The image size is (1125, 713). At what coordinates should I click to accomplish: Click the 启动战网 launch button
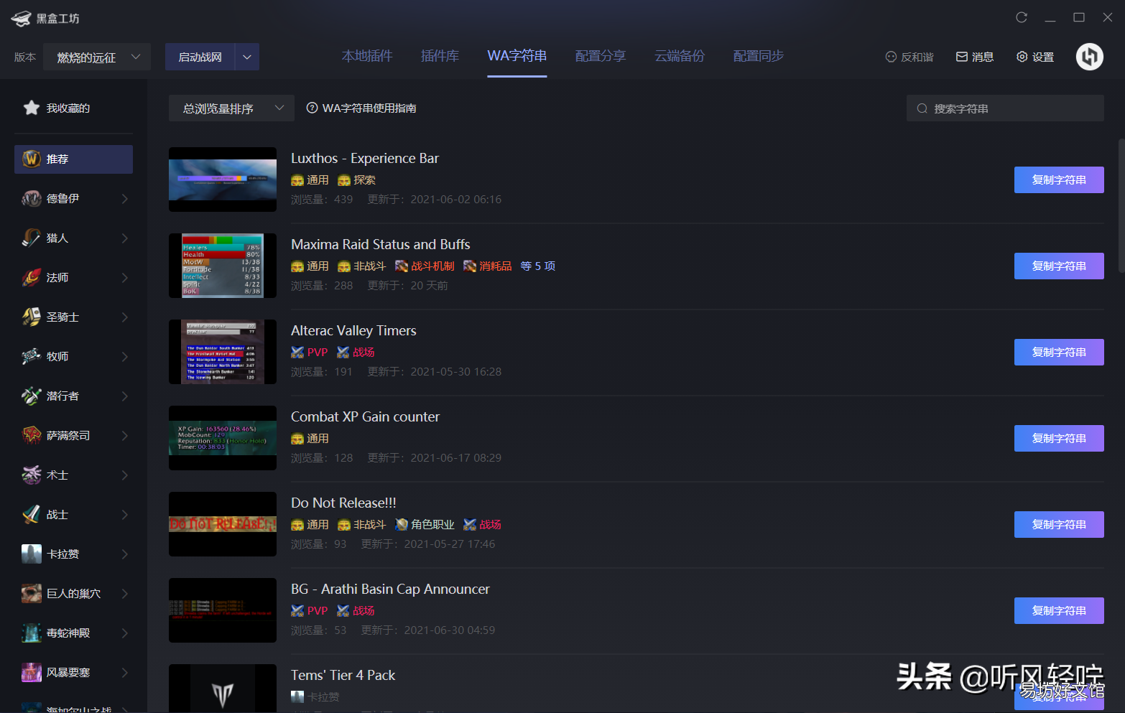click(x=200, y=57)
